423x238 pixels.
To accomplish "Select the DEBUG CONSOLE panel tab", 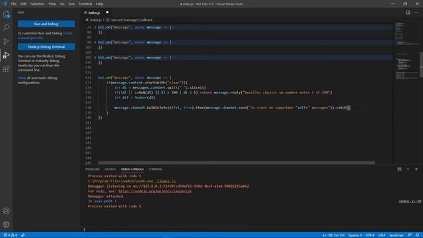I will (132, 169).
